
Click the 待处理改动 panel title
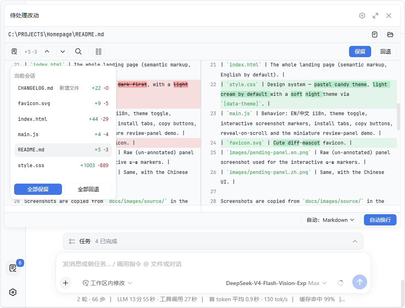pos(25,16)
